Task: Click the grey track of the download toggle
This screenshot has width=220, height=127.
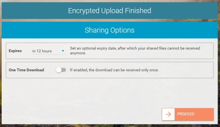Action: (64, 70)
